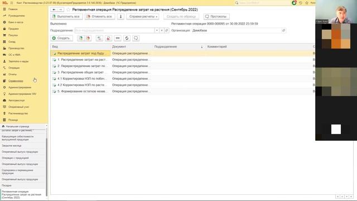Open the 1C main menu icon
Screen dimensions: 357x201
pos(12,3)
